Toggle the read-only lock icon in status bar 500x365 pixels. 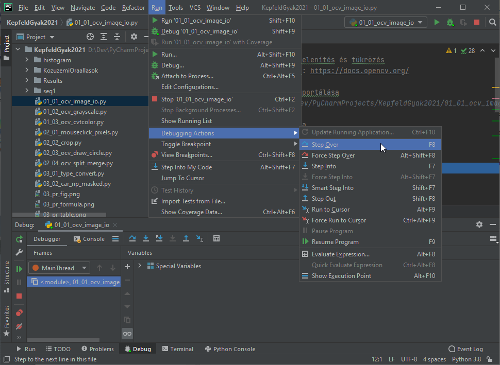click(x=490, y=359)
